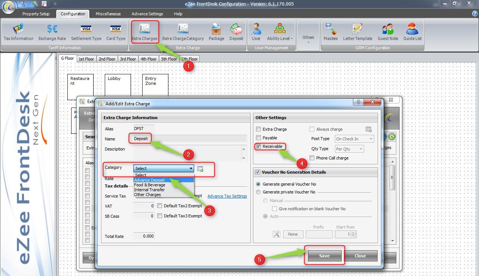Click the help question mark of dialog

point(359,102)
